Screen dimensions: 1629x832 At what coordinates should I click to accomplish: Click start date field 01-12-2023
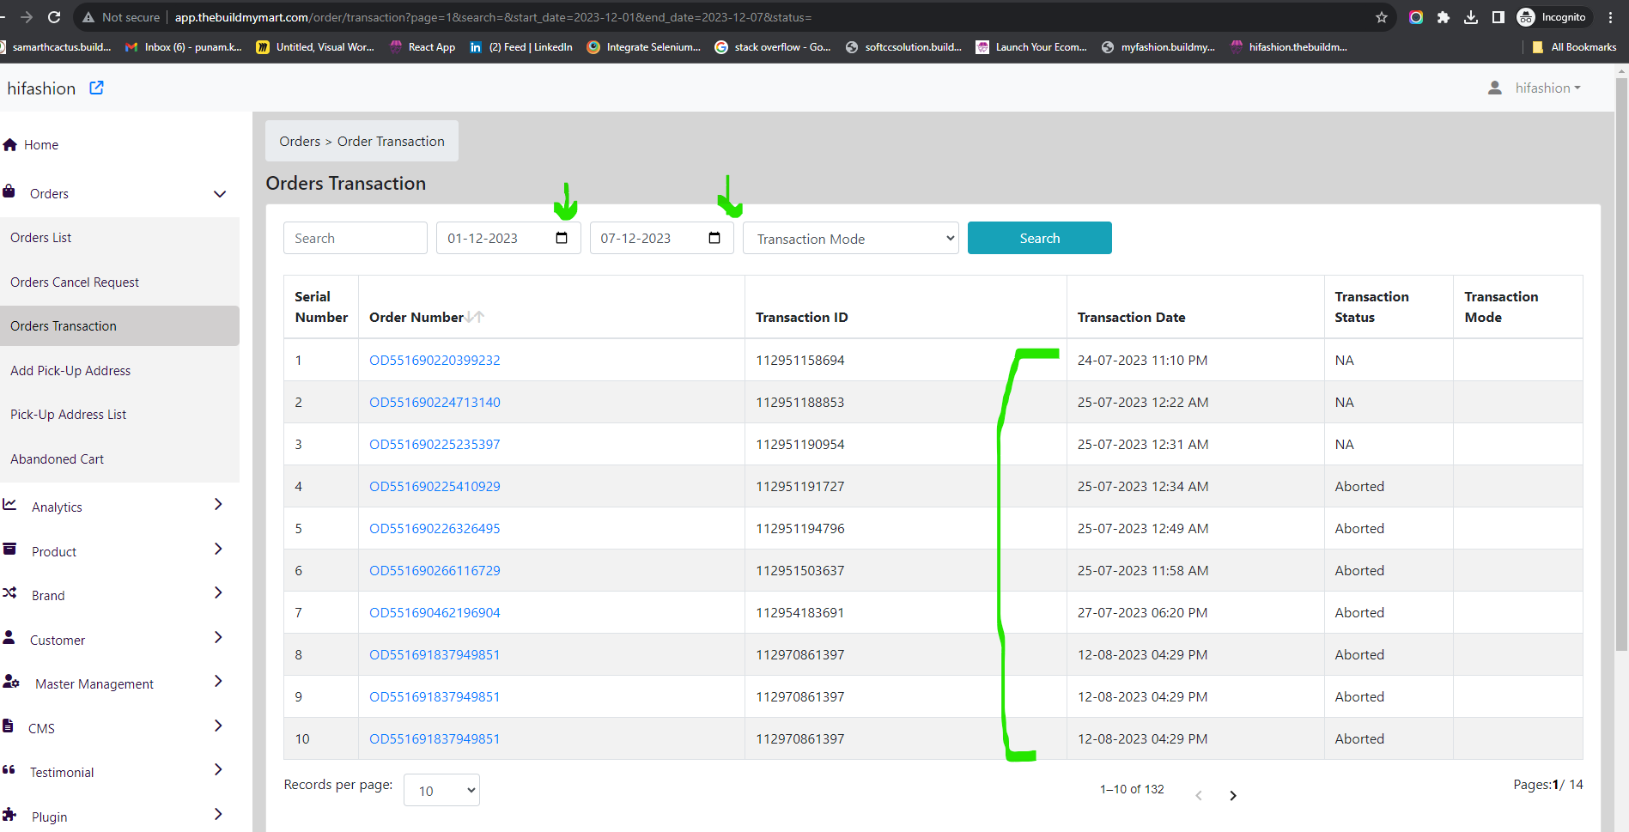508,238
